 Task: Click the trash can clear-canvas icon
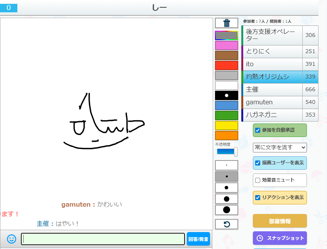(x=227, y=23)
